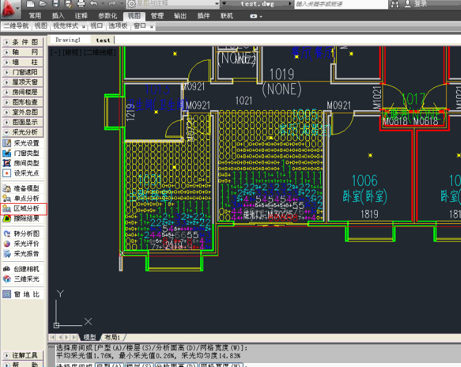This screenshot has height=367, width=461.
Task: Switch to the Drawing1 document tab
Action: click(x=68, y=40)
